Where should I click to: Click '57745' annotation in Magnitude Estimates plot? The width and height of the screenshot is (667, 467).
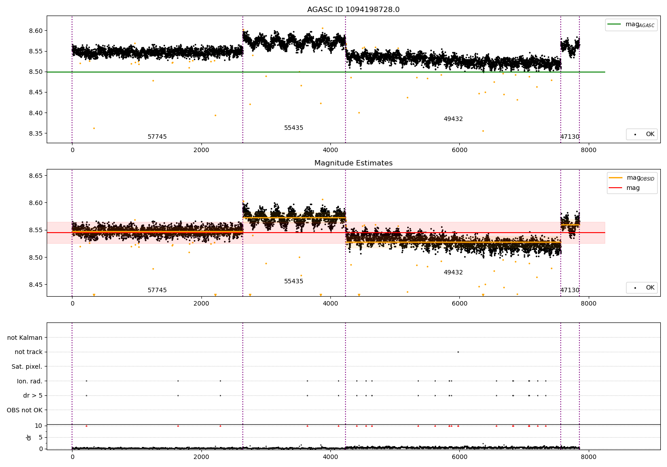click(x=157, y=290)
